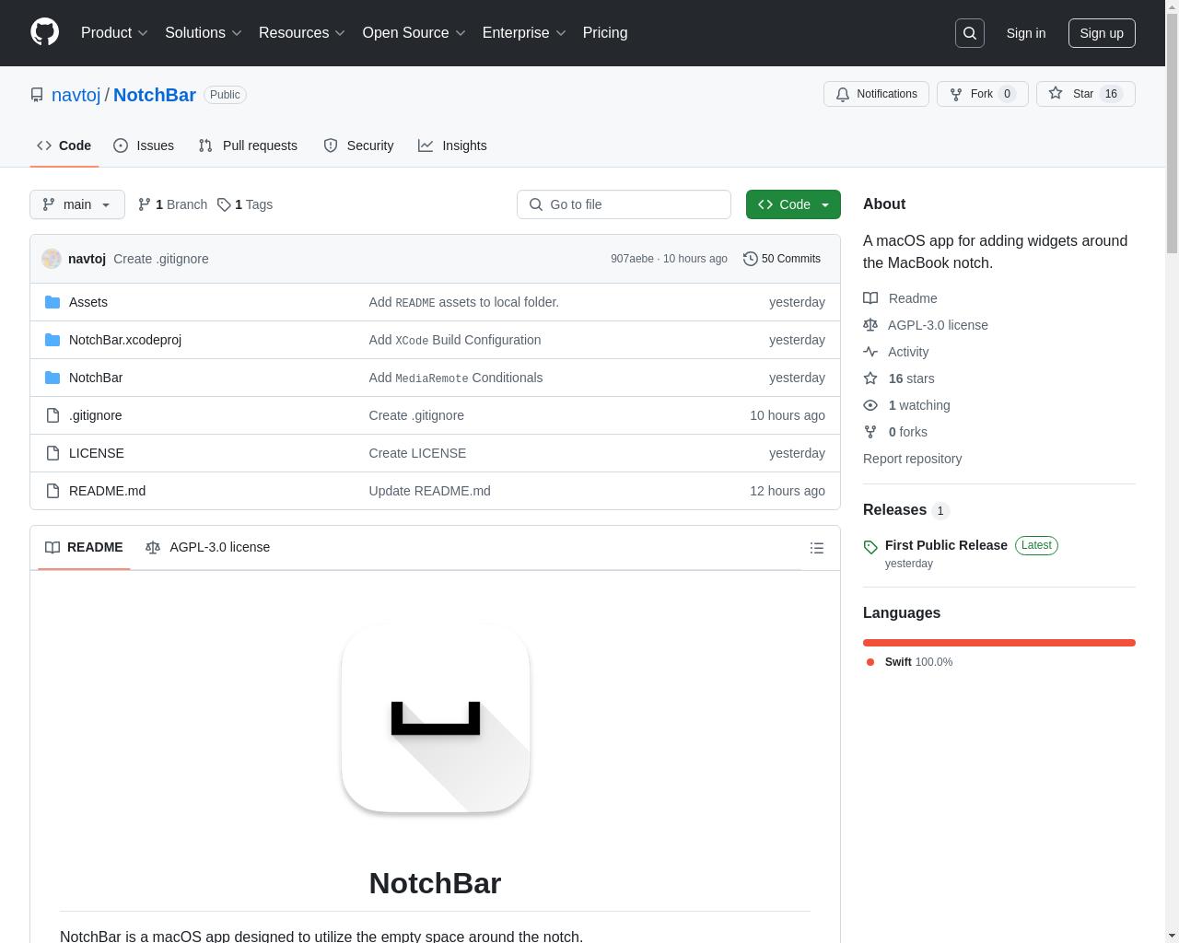Click the Readme book icon in About
1179x943 pixels.
pos(870,298)
